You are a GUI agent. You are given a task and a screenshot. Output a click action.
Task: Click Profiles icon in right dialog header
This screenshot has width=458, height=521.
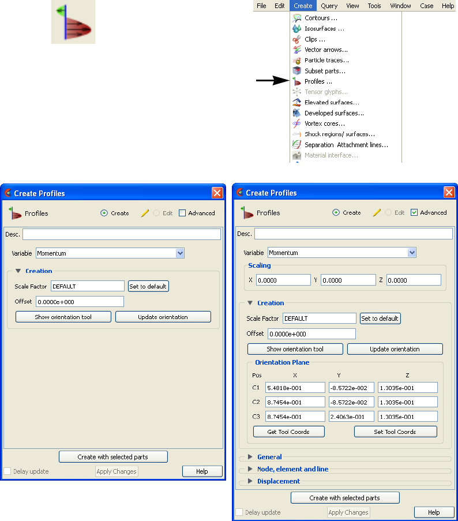(247, 213)
